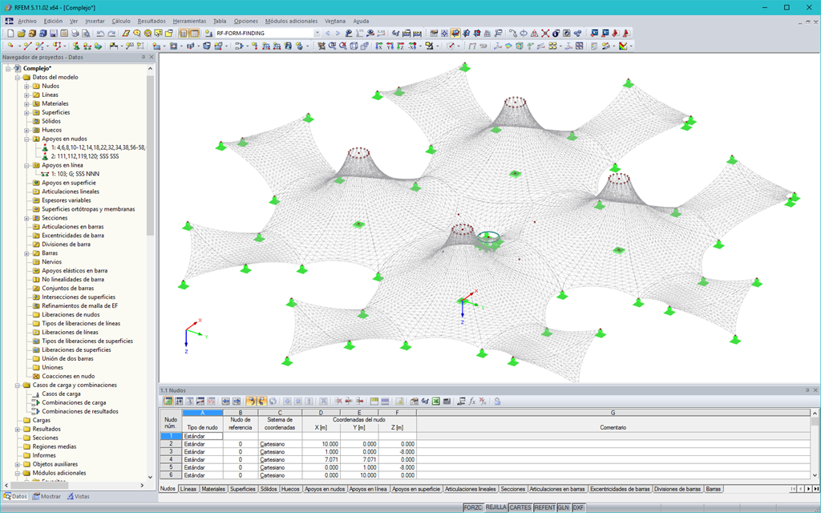Click the Save diskette icon

pos(54,33)
